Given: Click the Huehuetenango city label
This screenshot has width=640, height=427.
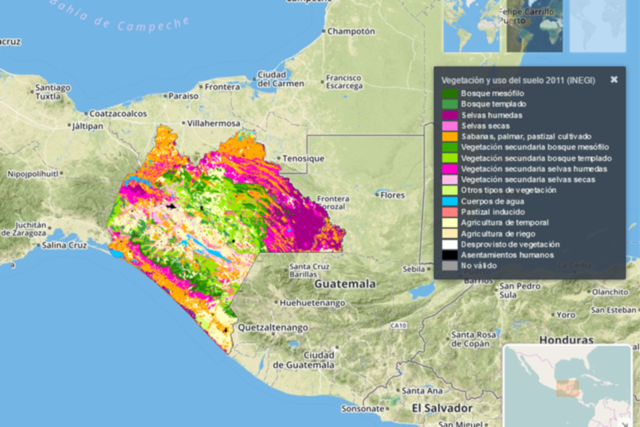Looking at the screenshot, I should [x=313, y=303].
